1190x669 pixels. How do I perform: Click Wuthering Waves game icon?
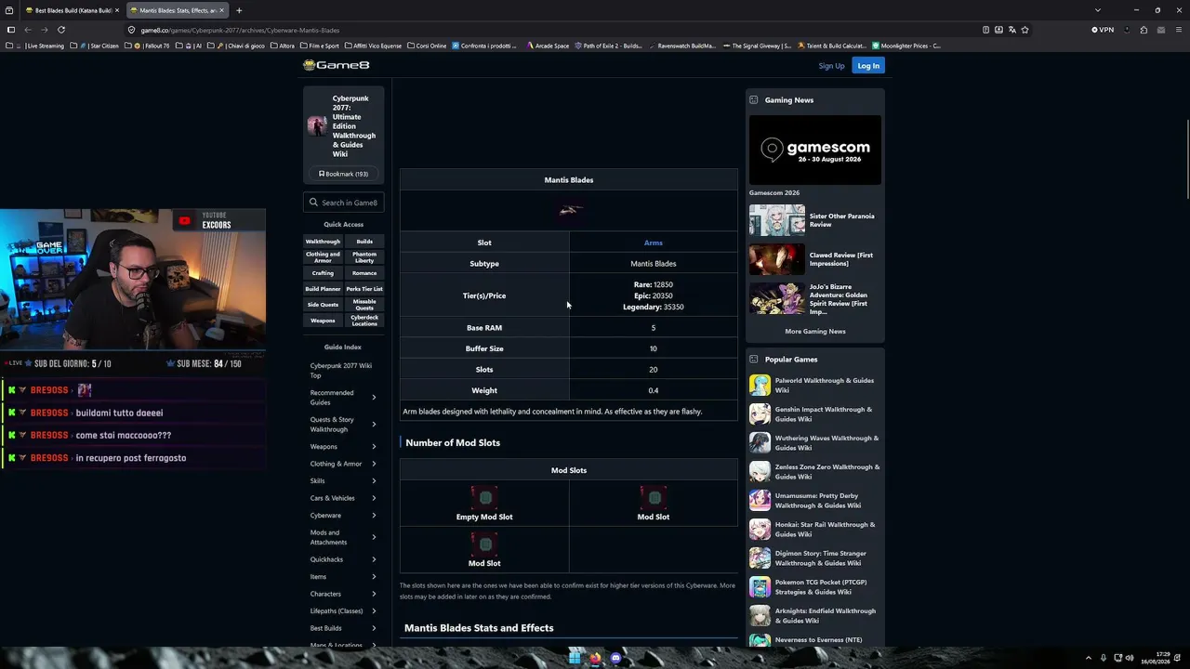760,442
